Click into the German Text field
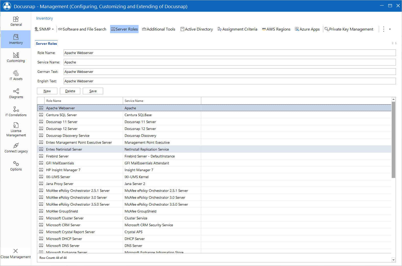Viewport: 402px width, 266px height. (x=230, y=72)
